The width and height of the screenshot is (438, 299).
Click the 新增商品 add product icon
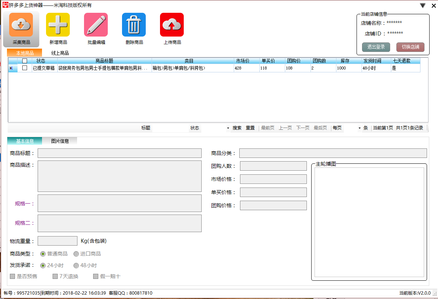57,24
